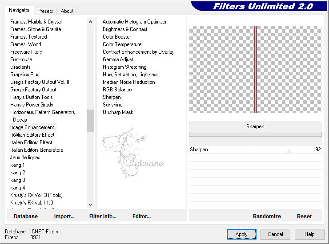The width and height of the screenshot is (329, 244).
Task: Select Greg's Factory Output category
Action: coord(33,90)
